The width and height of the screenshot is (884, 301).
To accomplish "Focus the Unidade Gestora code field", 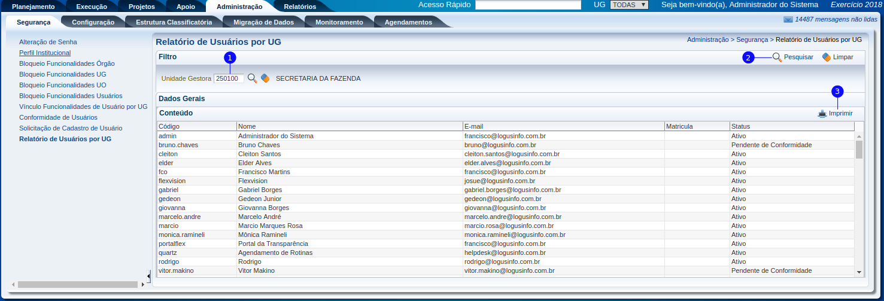I will 229,78.
